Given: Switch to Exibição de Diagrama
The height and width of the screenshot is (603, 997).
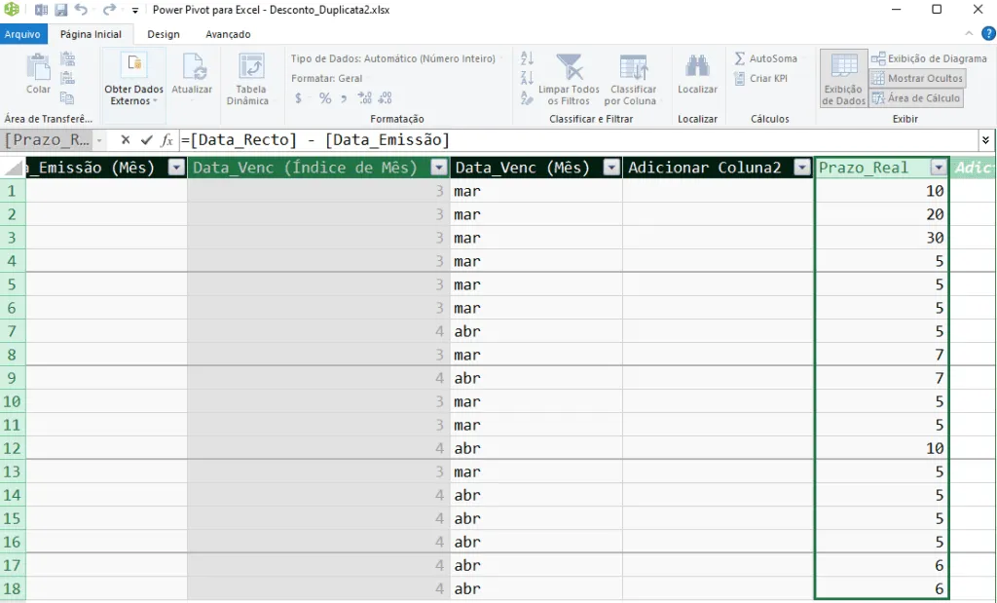Looking at the screenshot, I should (929, 58).
